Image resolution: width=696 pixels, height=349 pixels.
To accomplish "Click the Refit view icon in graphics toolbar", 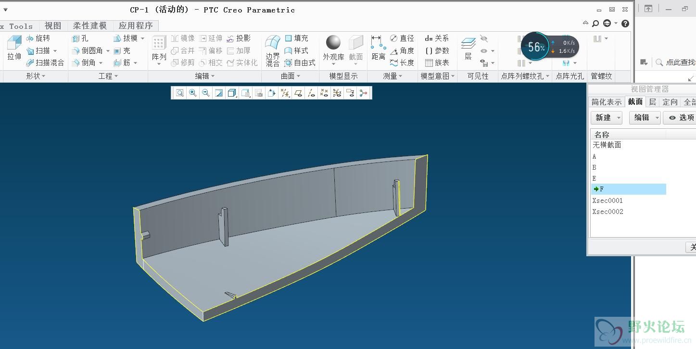I will coord(180,93).
